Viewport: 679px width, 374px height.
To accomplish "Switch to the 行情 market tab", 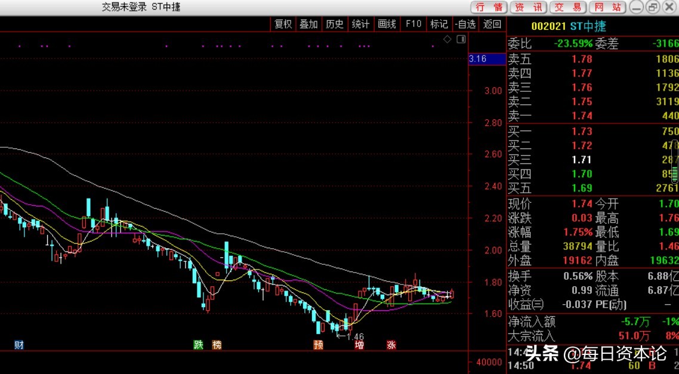I will click(489, 7).
